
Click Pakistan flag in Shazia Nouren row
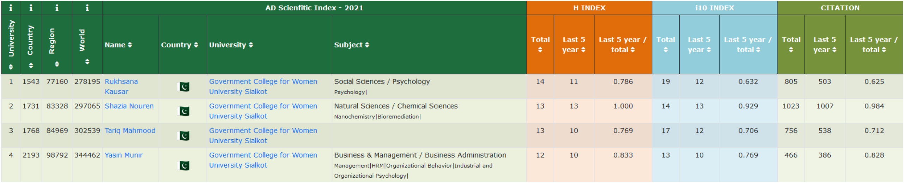[183, 111]
